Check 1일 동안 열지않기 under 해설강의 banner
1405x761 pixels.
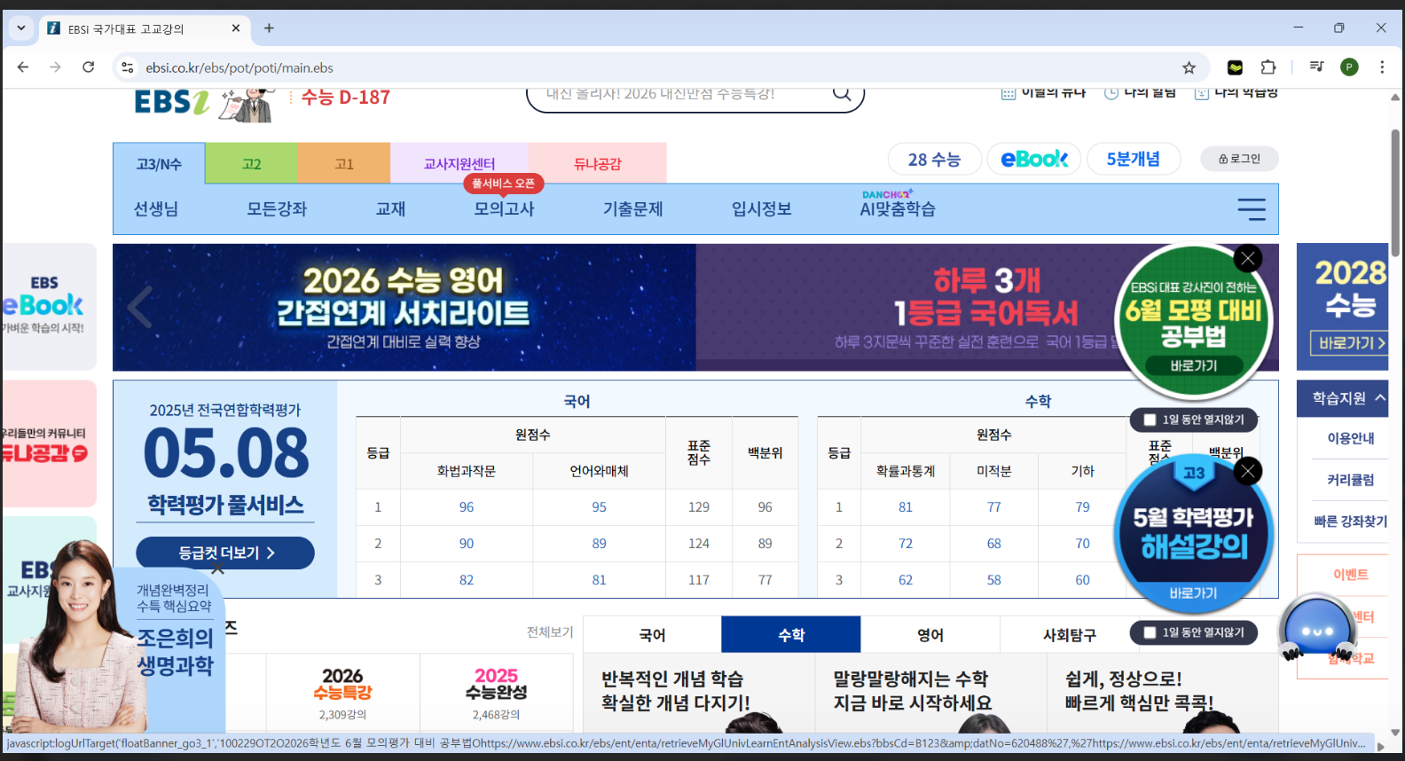point(1150,632)
